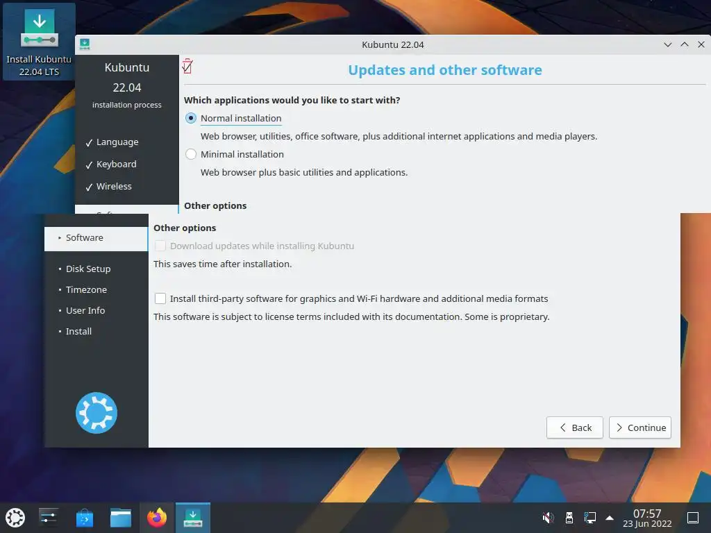Open the application launcher in the taskbar
The height and width of the screenshot is (533, 711).
pyautogui.click(x=15, y=518)
